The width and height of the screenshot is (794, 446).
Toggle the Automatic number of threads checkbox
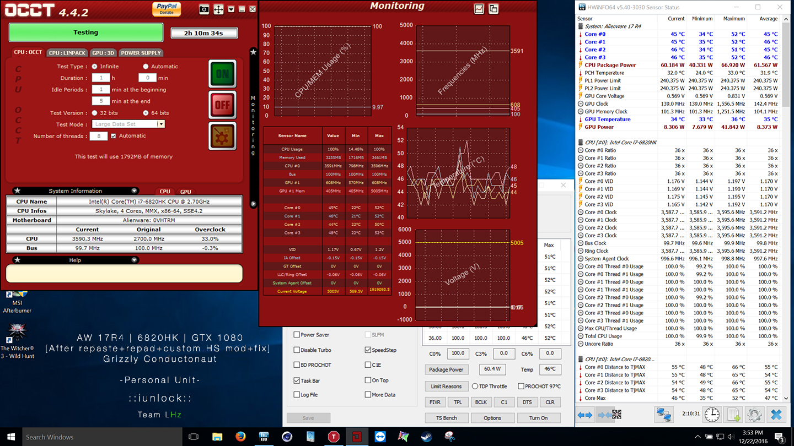[114, 136]
